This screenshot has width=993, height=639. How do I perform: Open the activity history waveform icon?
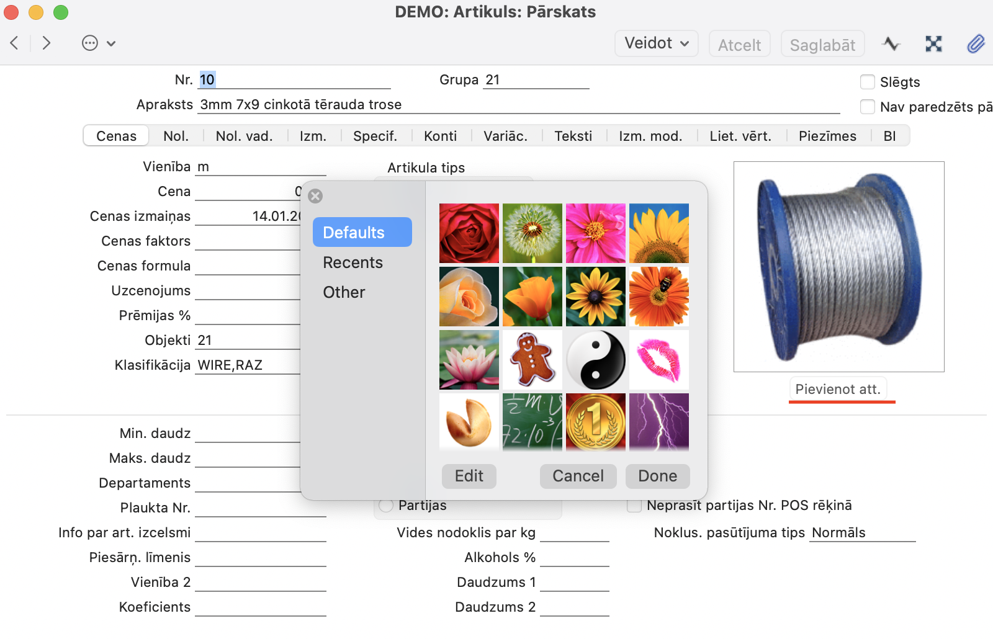tap(891, 43)
